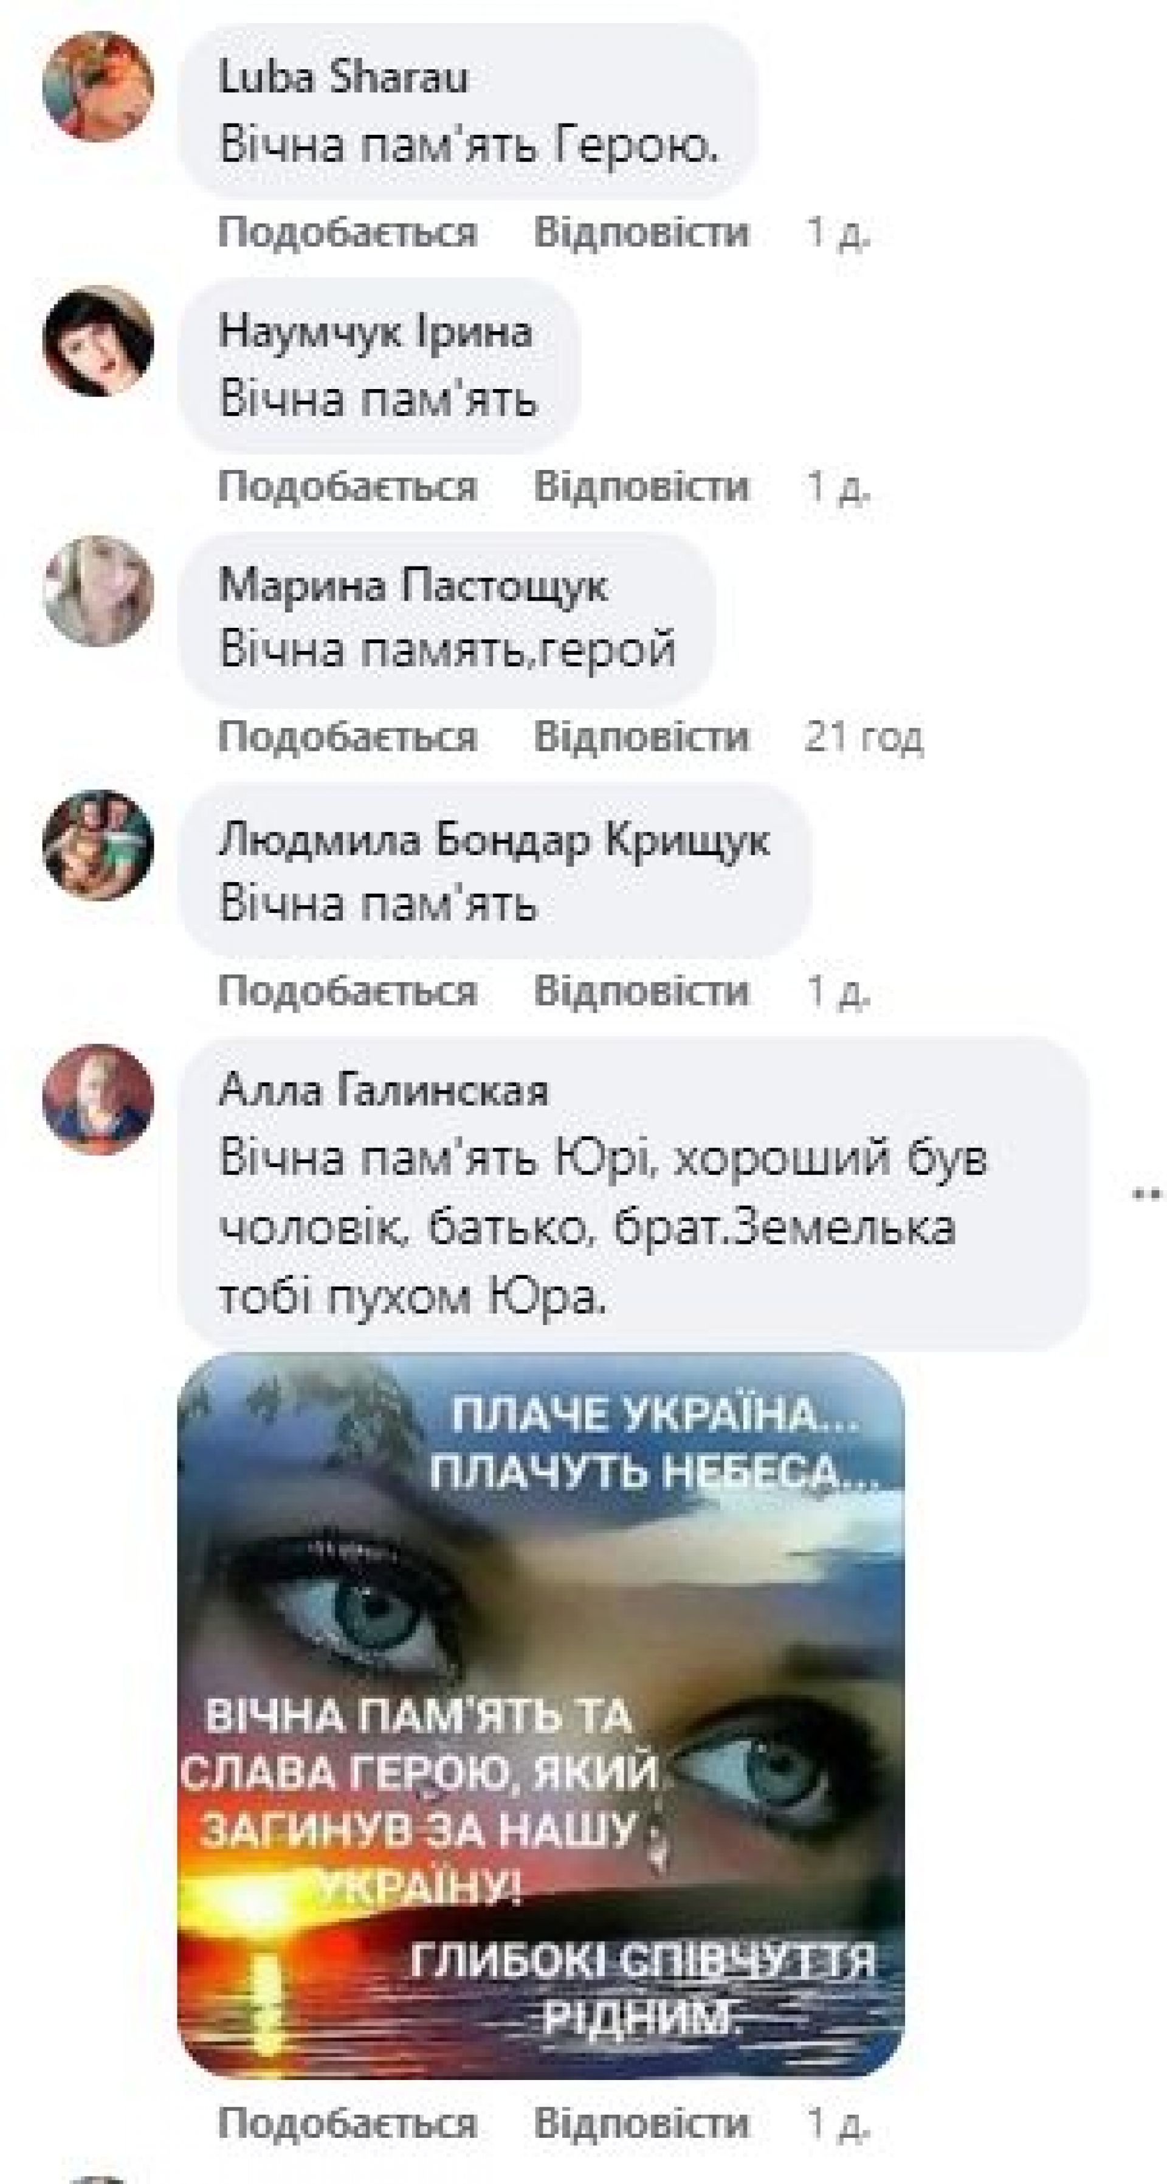Reply to Luba Sharau's comment
This screenshot has height=2184, width=1167.
tap(642, 232)
